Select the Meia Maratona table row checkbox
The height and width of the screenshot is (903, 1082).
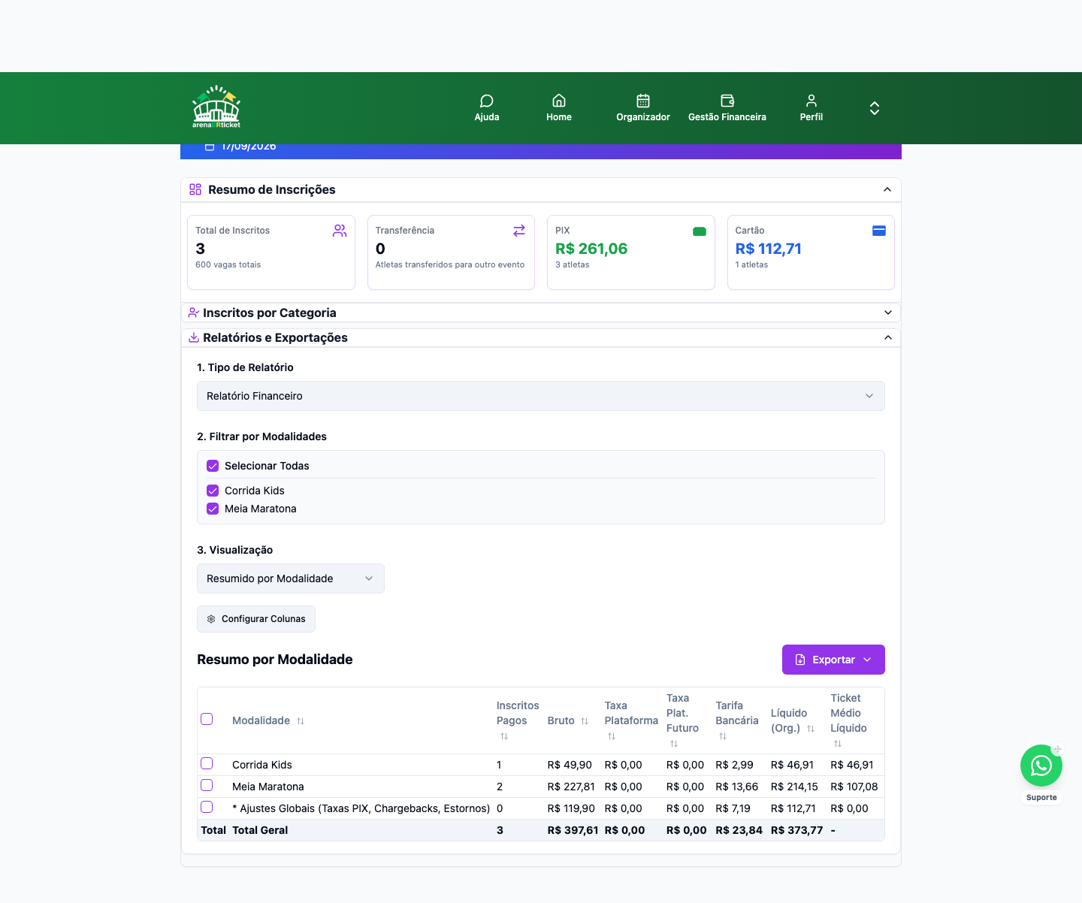[207, 785]
